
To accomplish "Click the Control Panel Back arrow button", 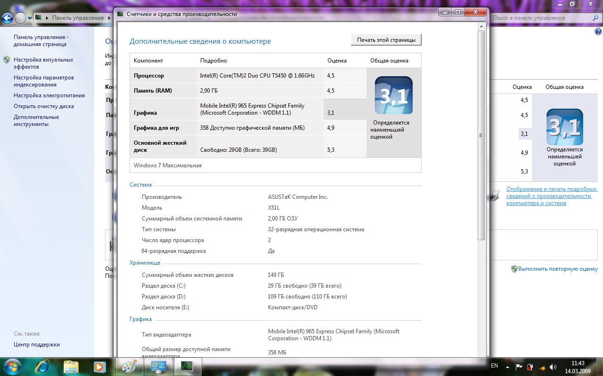I will point(8,18).
